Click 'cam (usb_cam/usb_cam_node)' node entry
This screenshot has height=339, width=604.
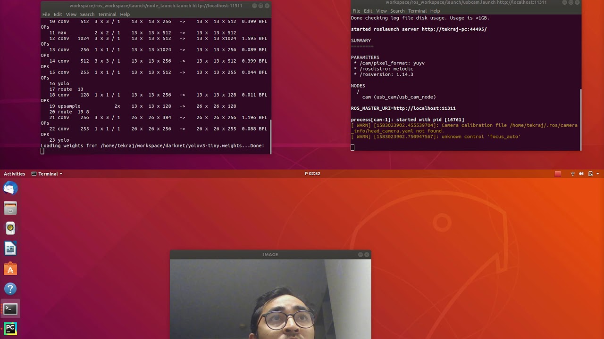399,97
